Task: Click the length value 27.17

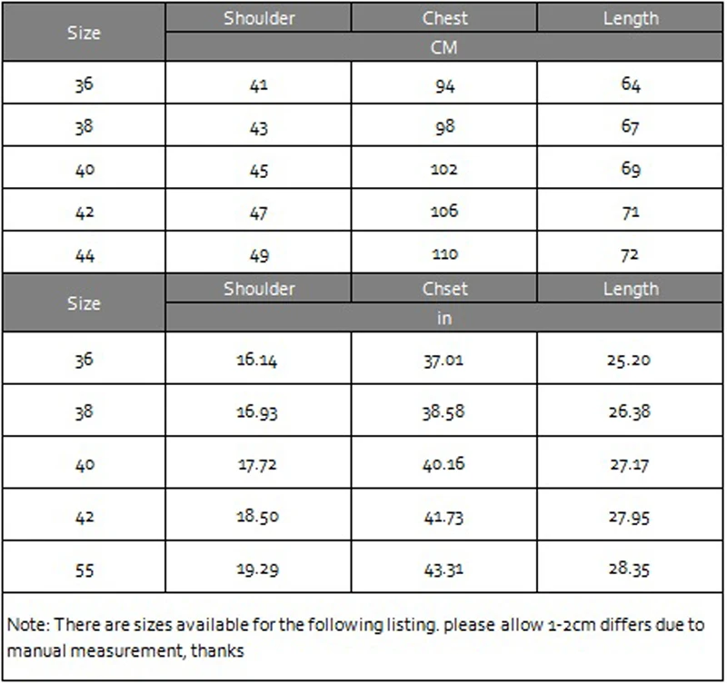Action: click(x=630, y=464)
